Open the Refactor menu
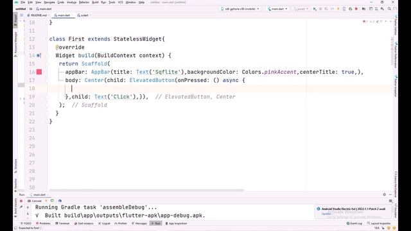Viewport: 411px width, 231px height. (x=84, y=3)
